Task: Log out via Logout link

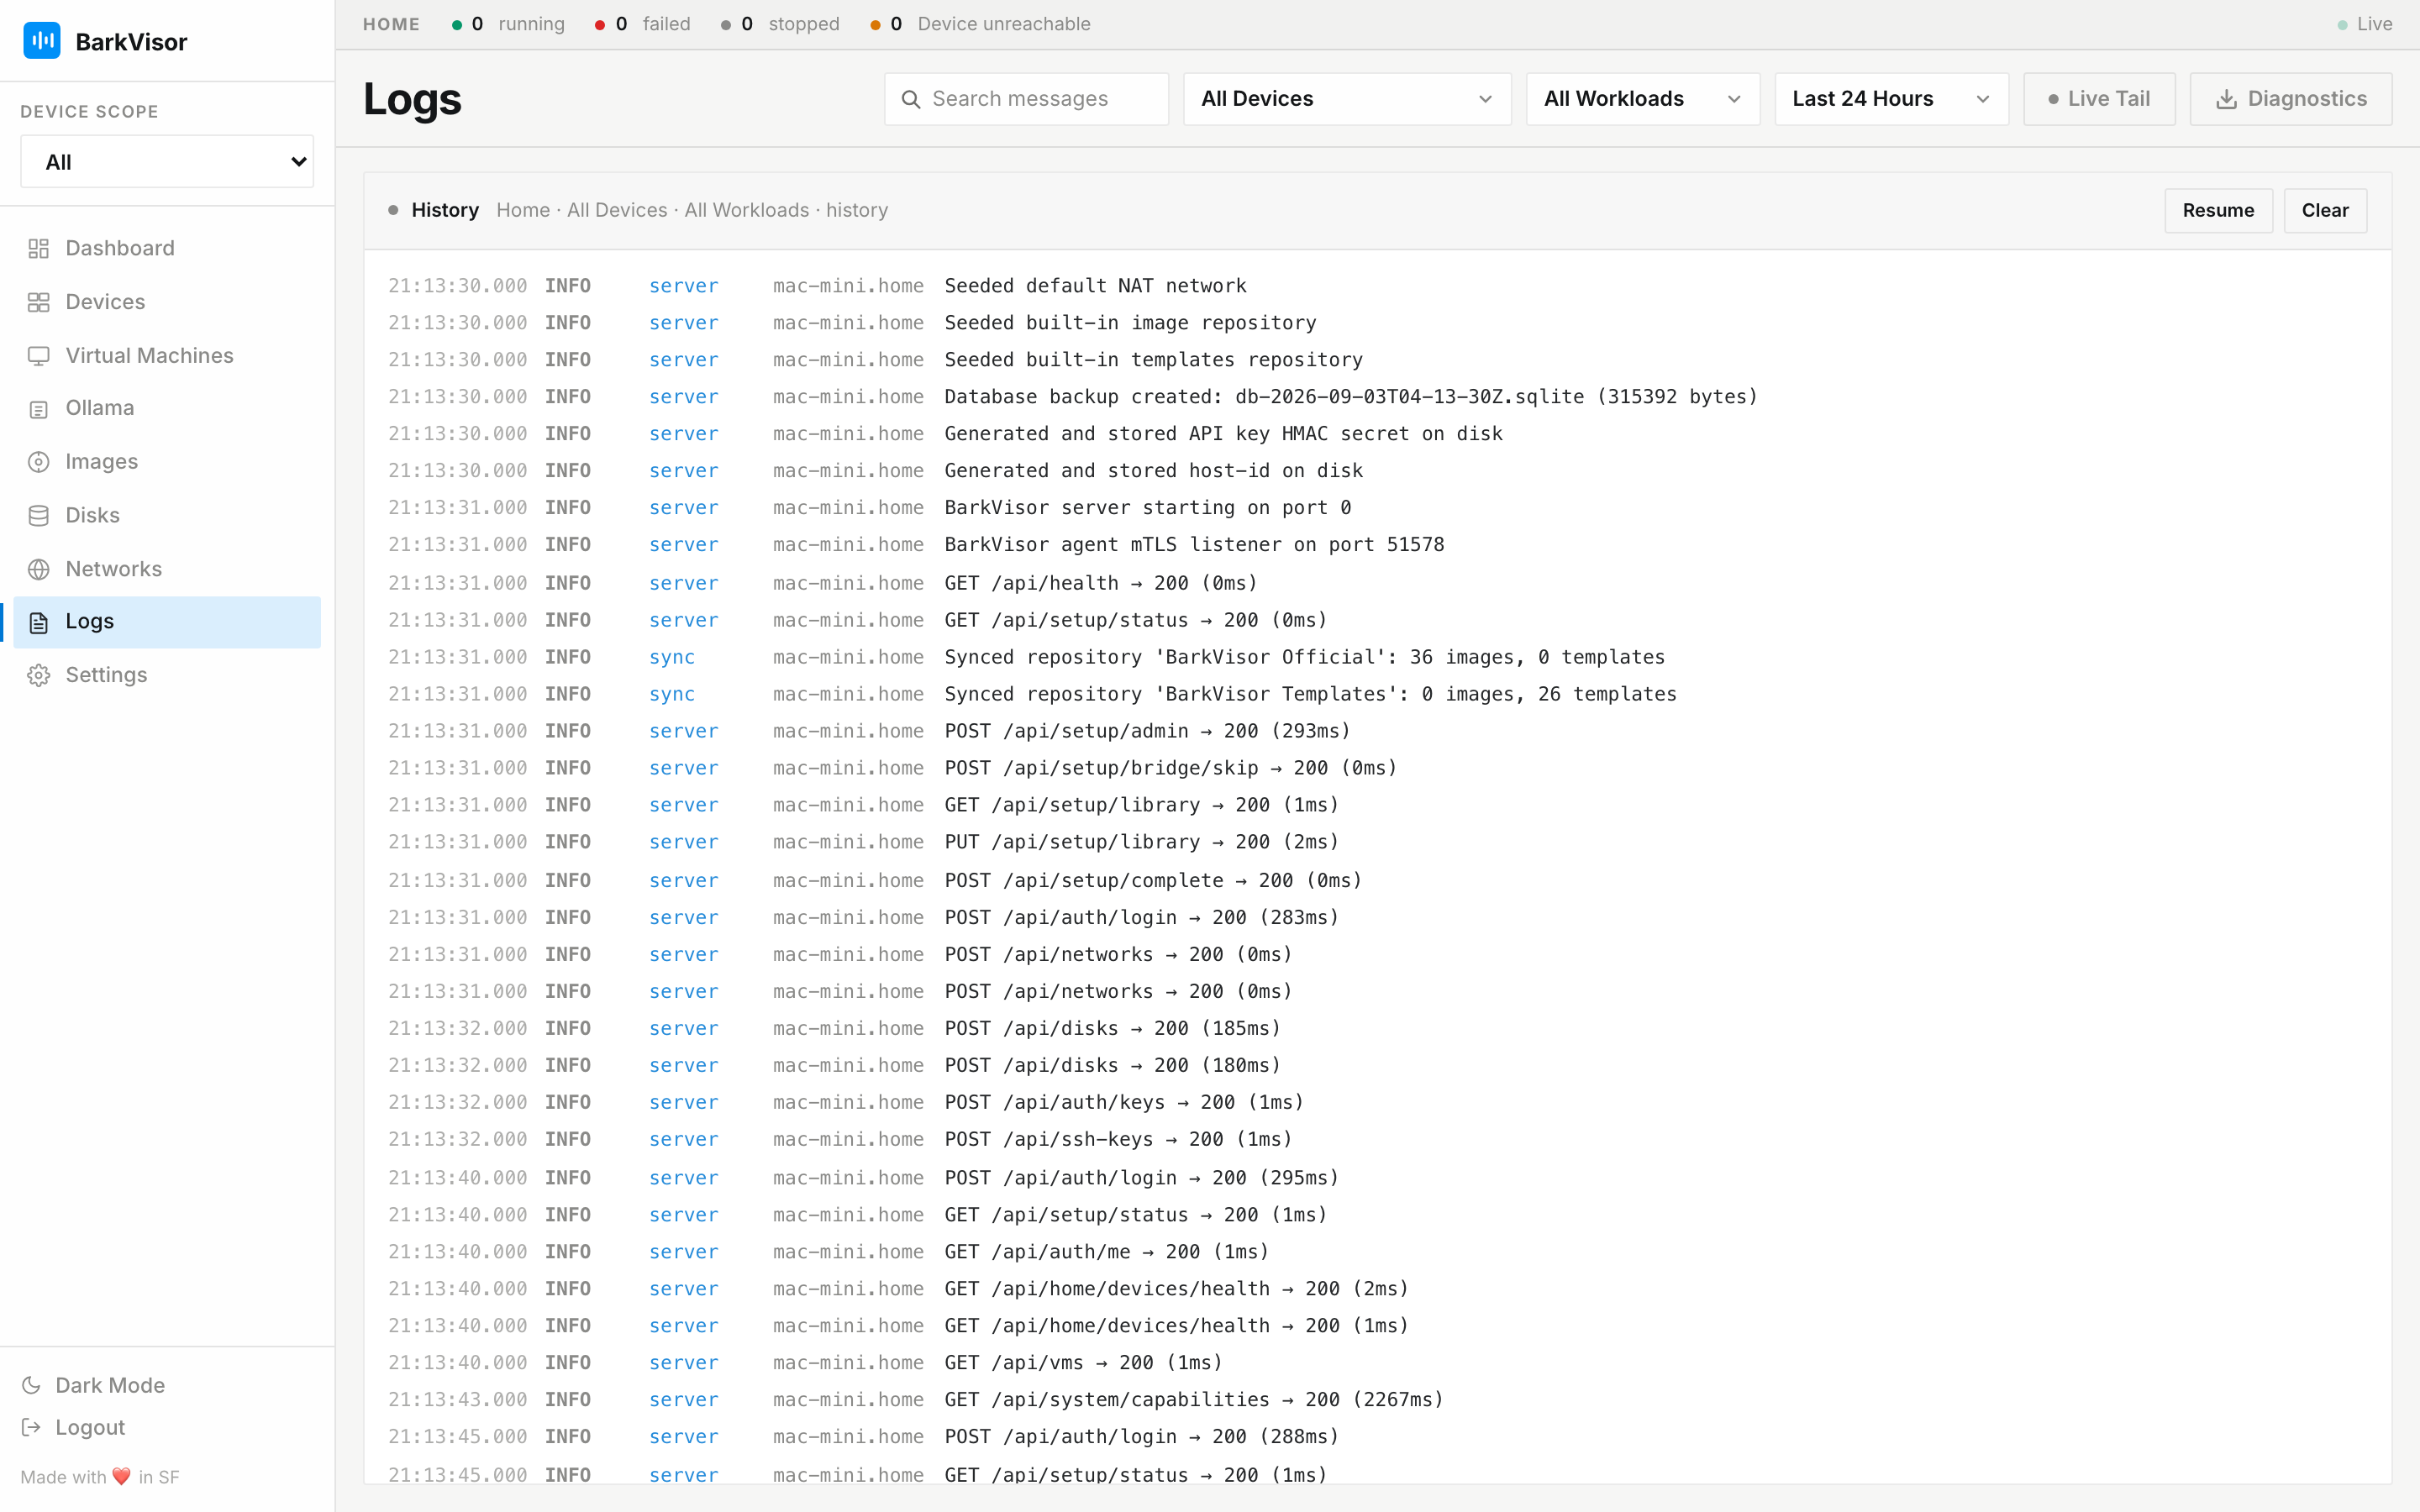Action: [74, 1427]
